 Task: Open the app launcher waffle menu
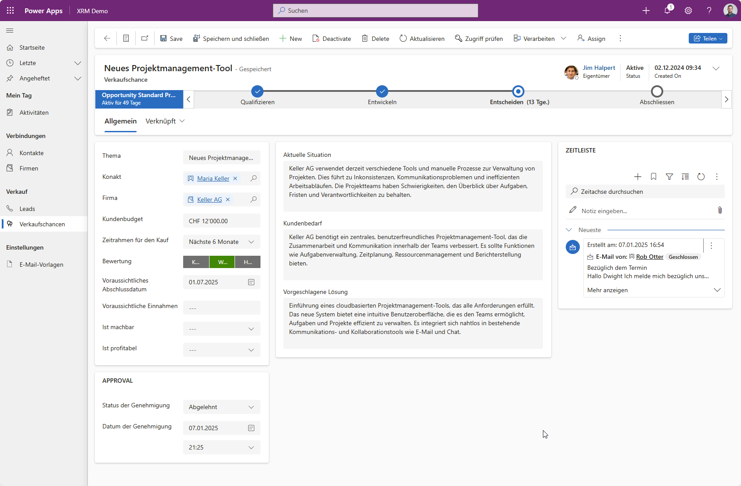coord(11,11)
